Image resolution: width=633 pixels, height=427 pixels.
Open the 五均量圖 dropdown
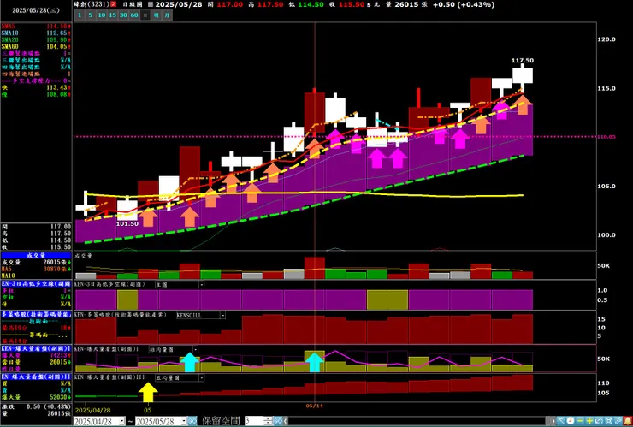point(180,377)
